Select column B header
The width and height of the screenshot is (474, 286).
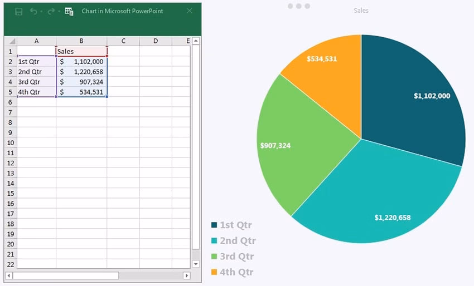(x=81, y=41)
